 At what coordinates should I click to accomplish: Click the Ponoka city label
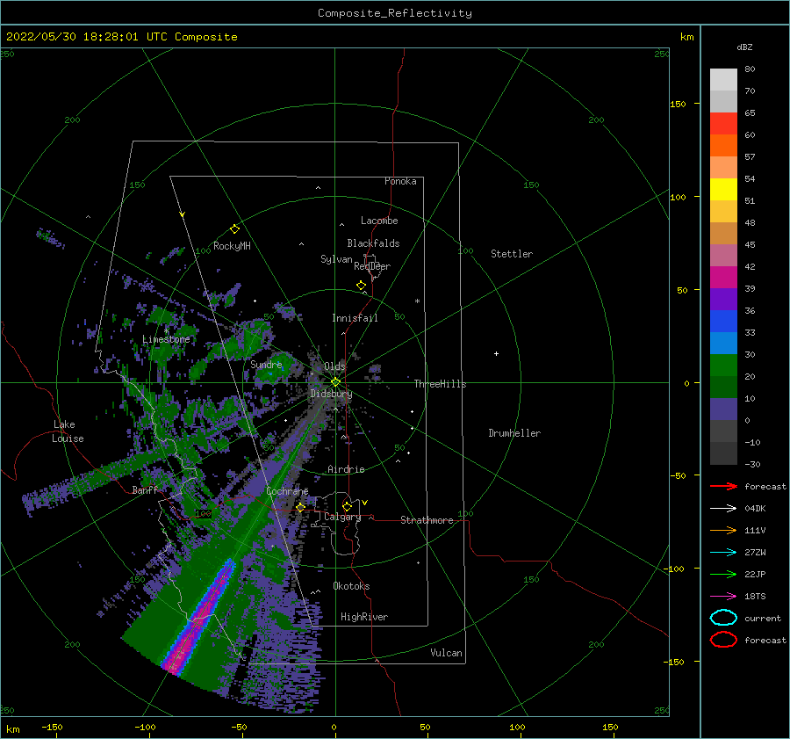coord(400,181)
